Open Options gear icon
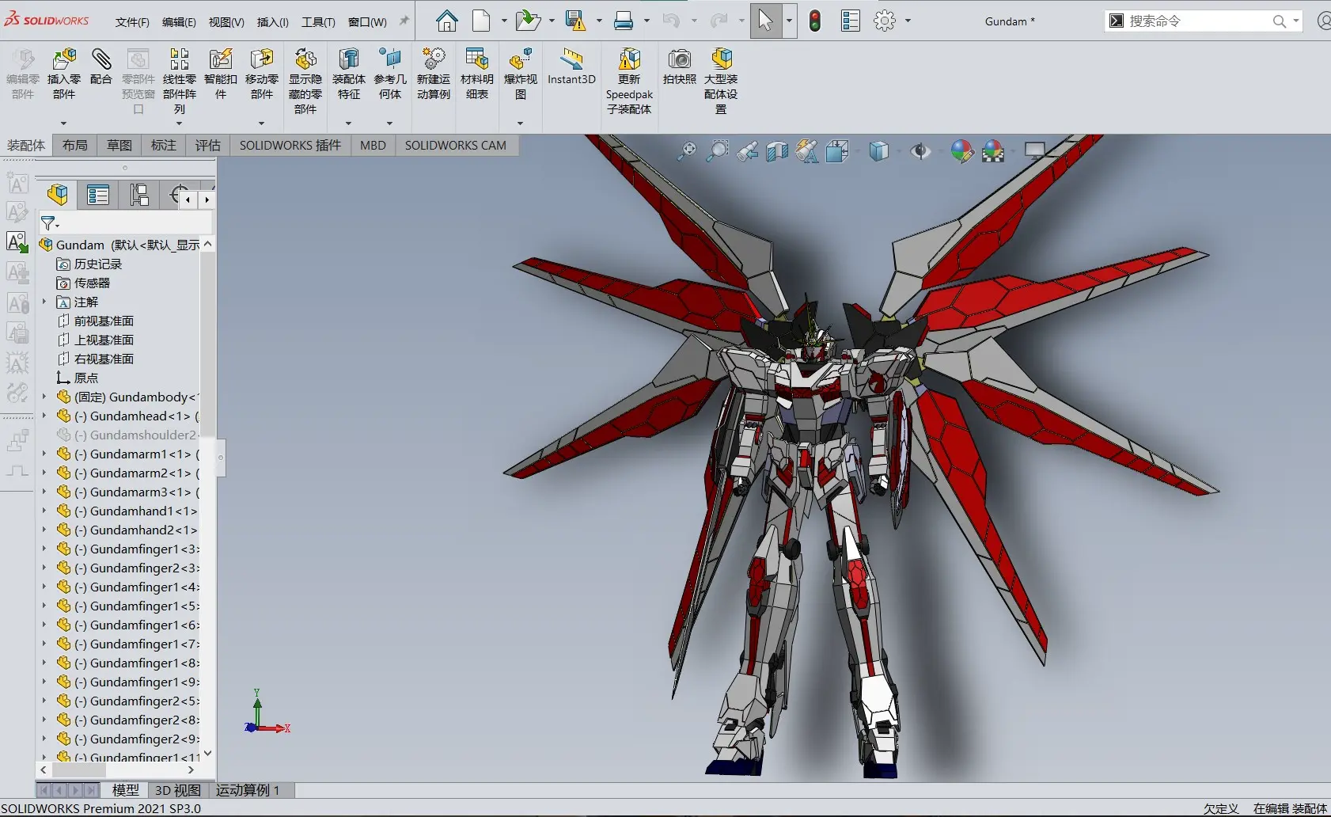1331x817 pixels. [885, 21]
